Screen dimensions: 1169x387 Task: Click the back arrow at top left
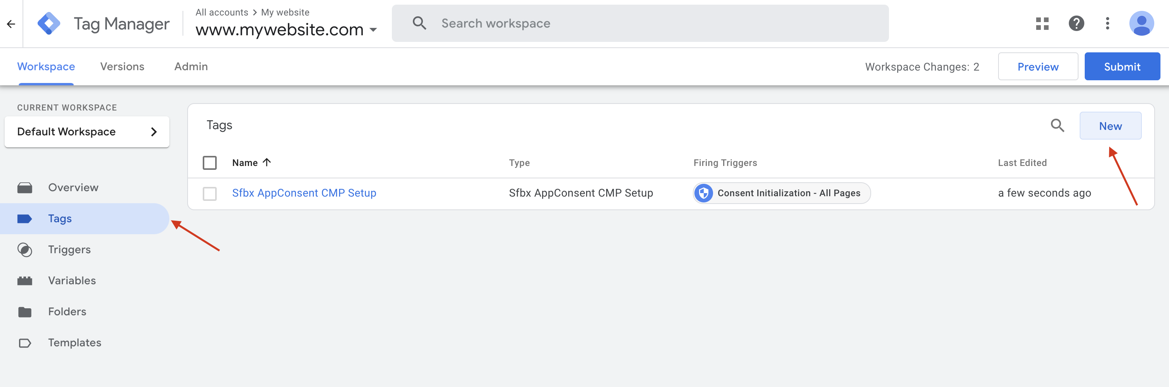[x=11, y=24]
